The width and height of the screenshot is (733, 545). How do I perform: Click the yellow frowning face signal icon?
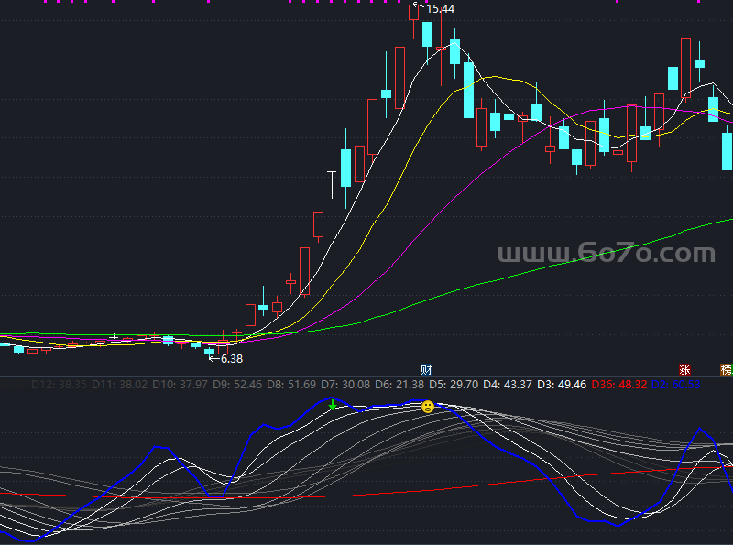[428, 407]
